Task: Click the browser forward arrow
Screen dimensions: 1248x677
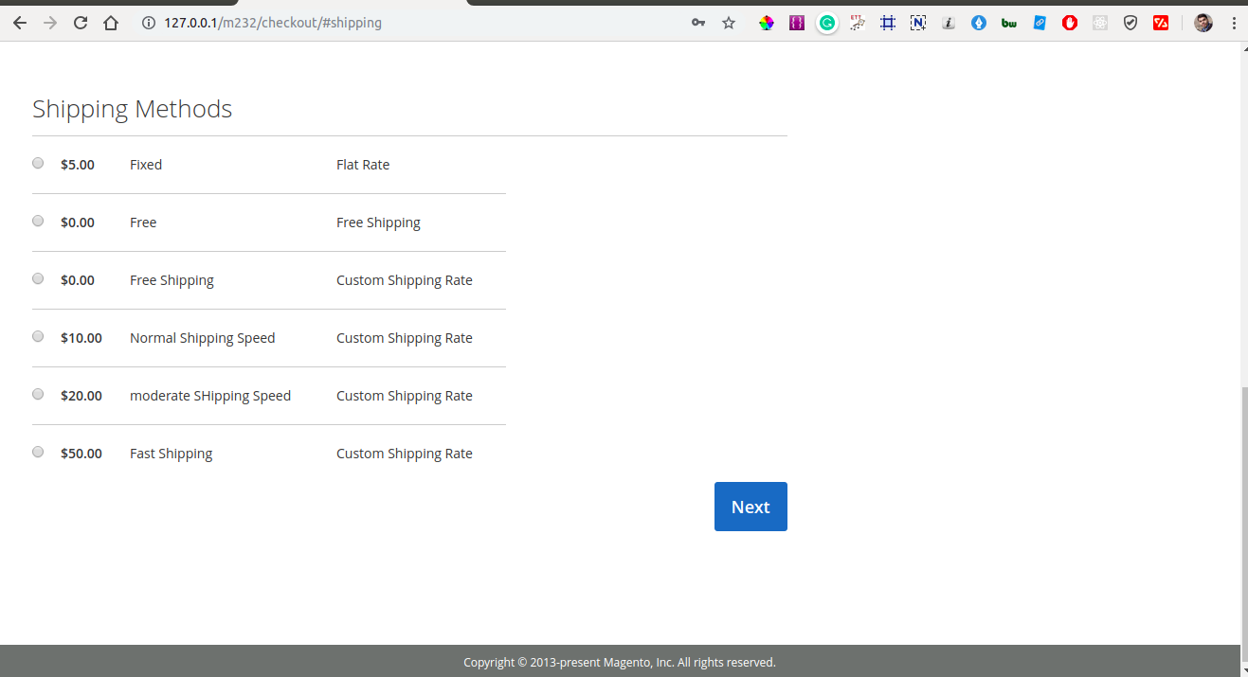Action: [x=50, y=23]
